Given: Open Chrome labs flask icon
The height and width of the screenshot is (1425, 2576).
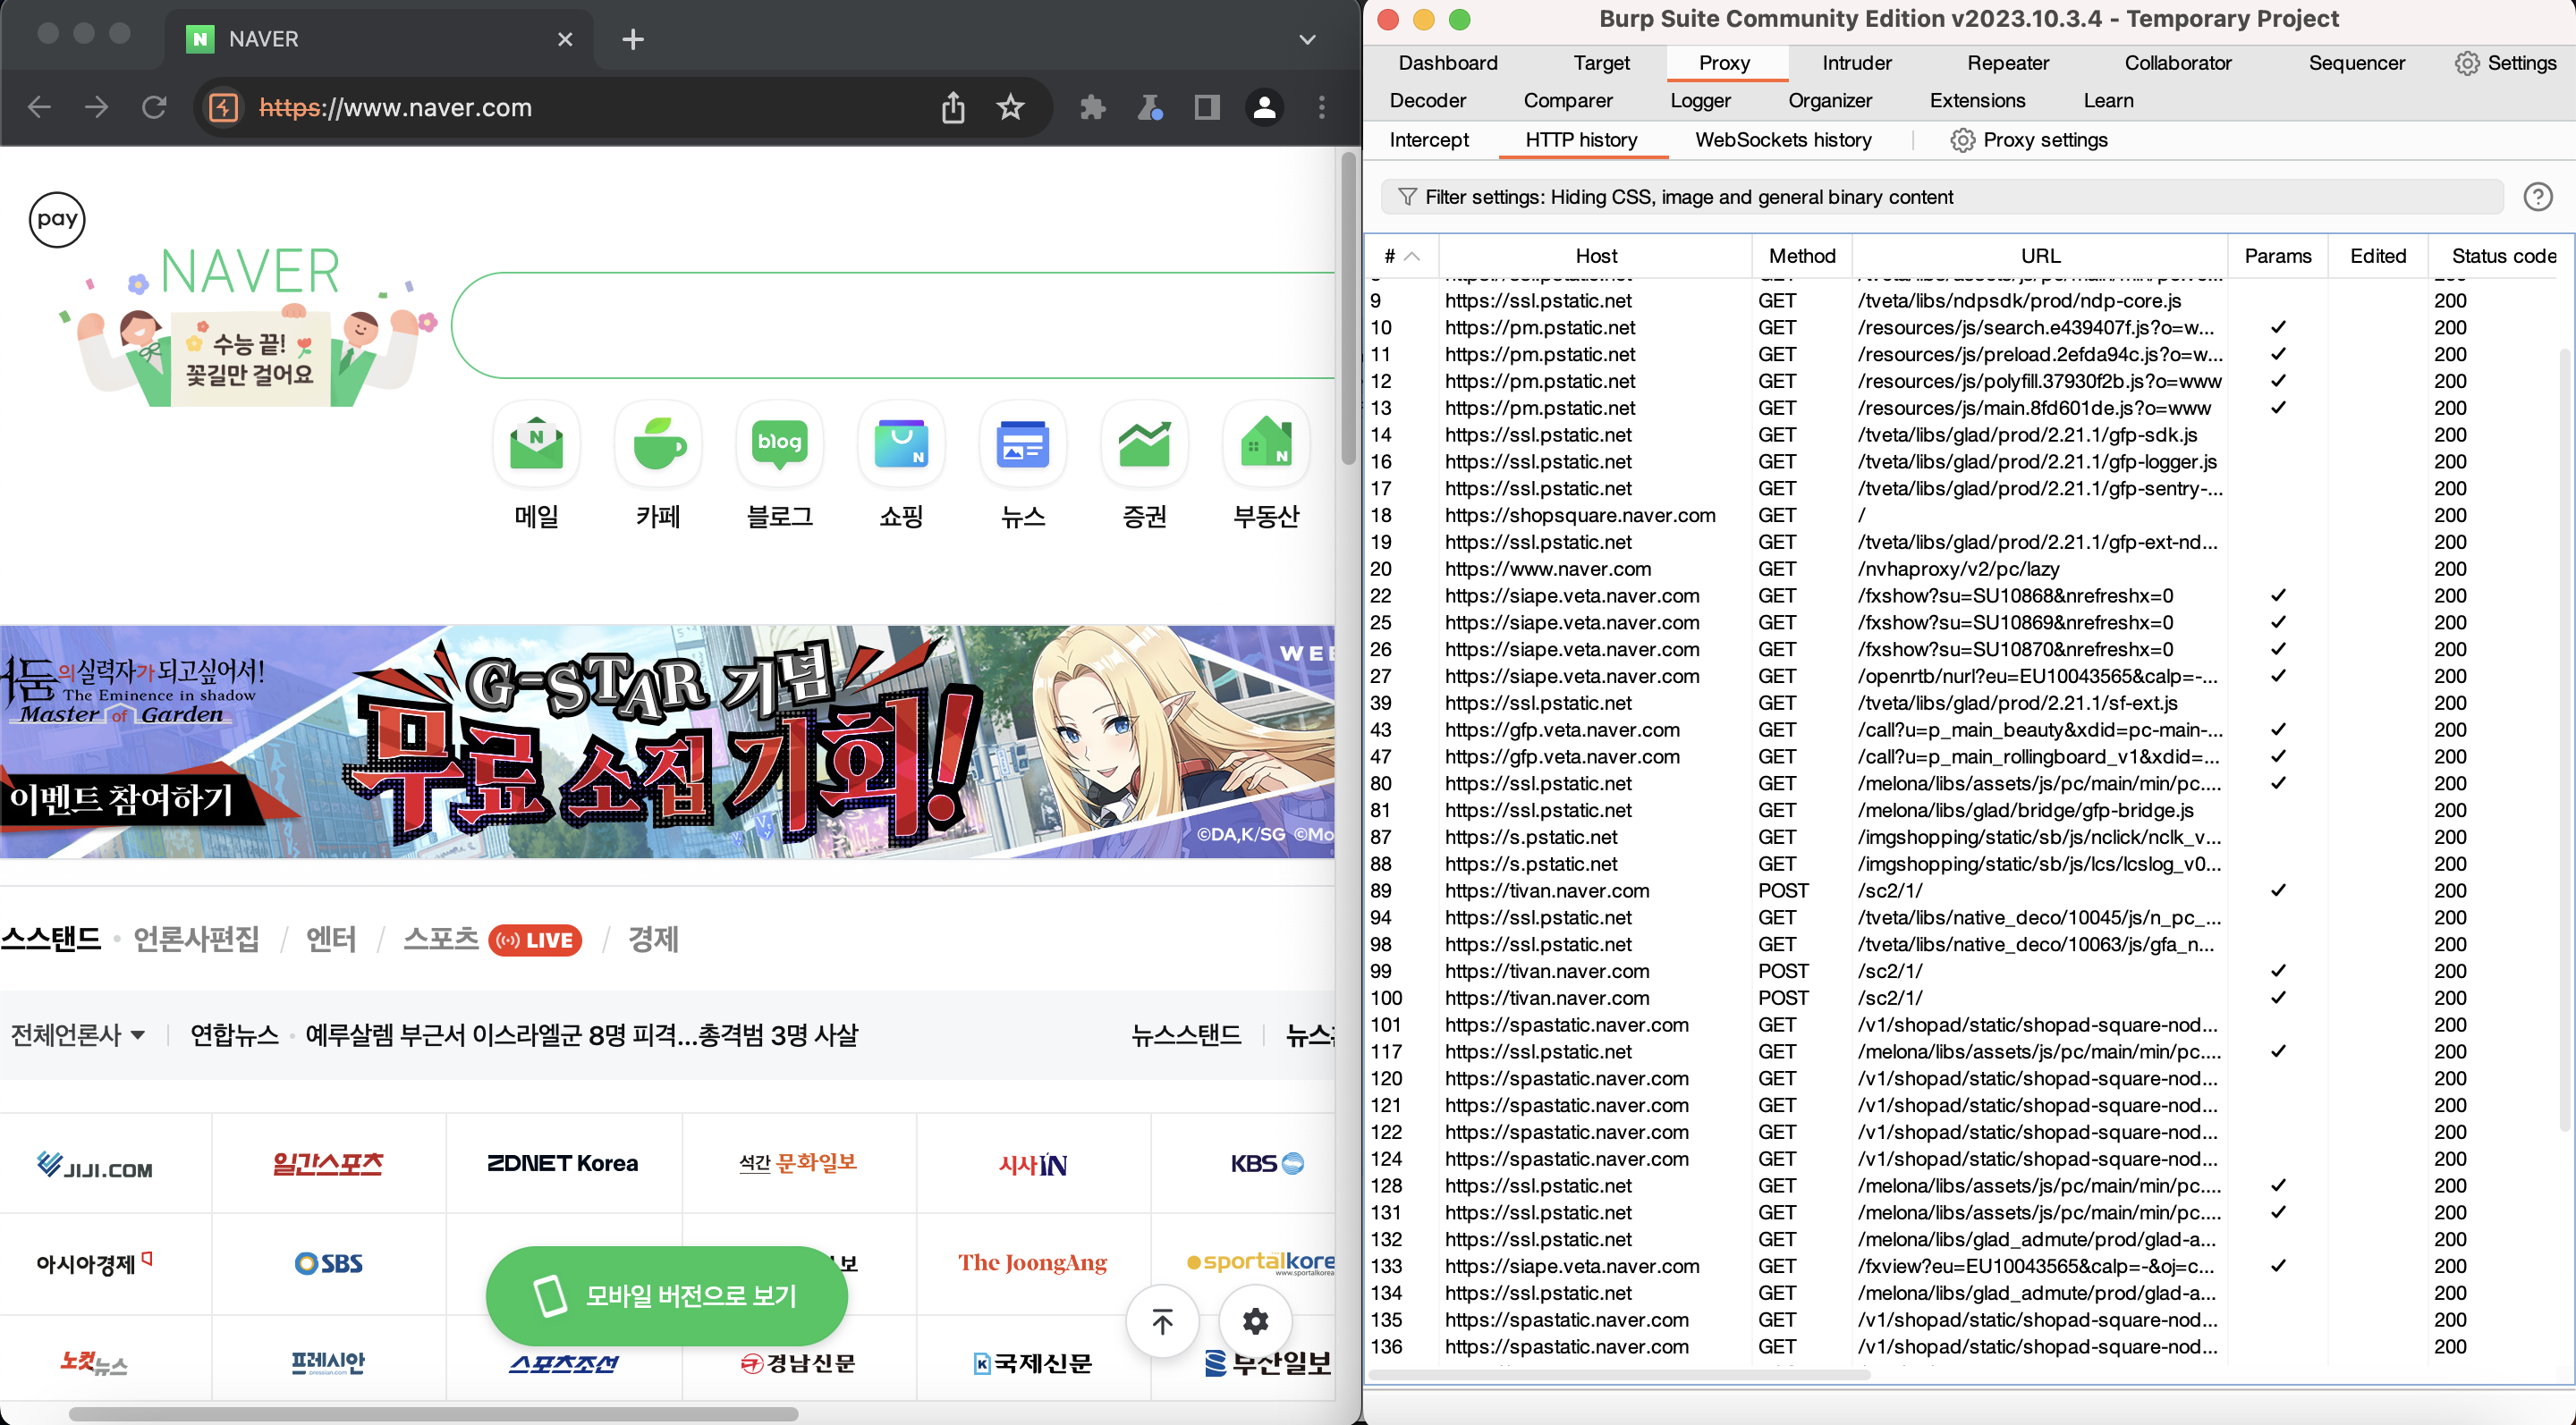Looking at the screenshot, I should point(1150,107).
